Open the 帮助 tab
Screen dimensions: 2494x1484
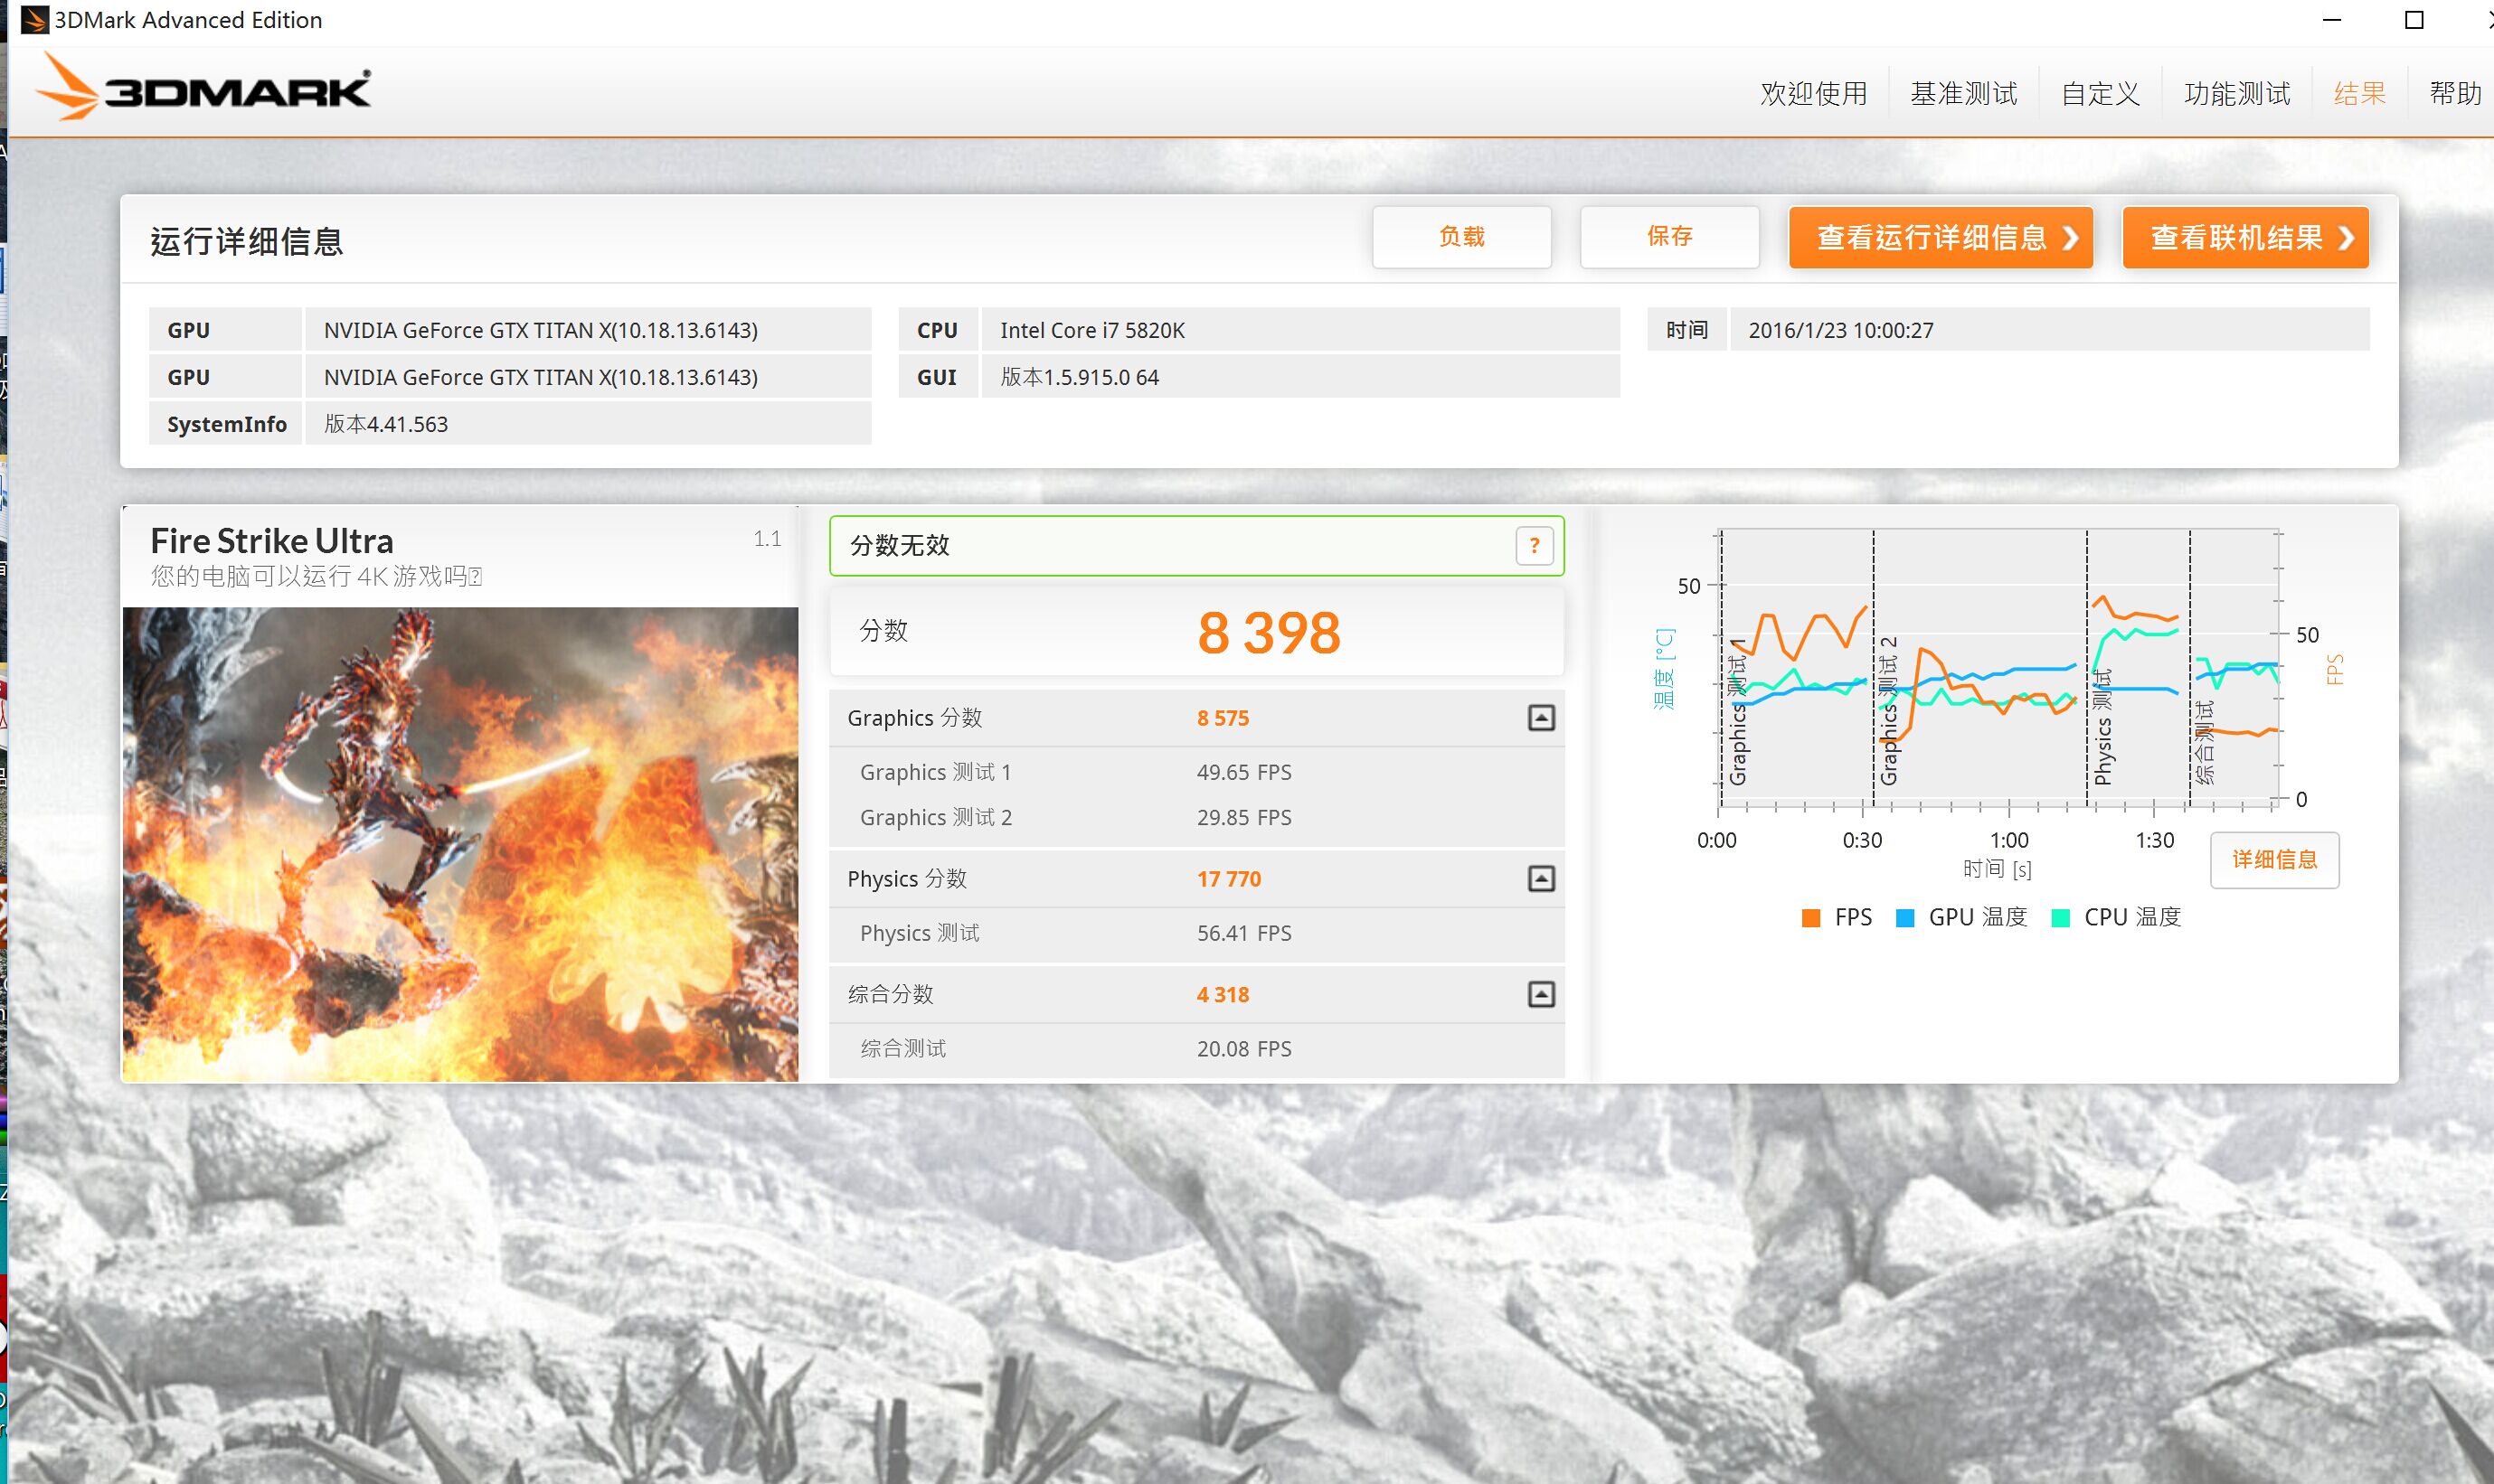(2456, 94)
